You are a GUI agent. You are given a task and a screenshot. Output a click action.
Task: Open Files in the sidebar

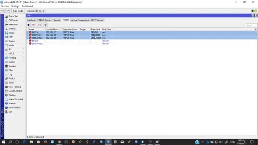tap(10, 70)
